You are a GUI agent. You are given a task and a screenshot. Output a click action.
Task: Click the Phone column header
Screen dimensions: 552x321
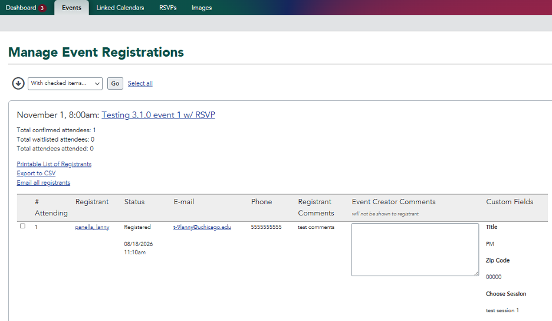pos(262,202)
